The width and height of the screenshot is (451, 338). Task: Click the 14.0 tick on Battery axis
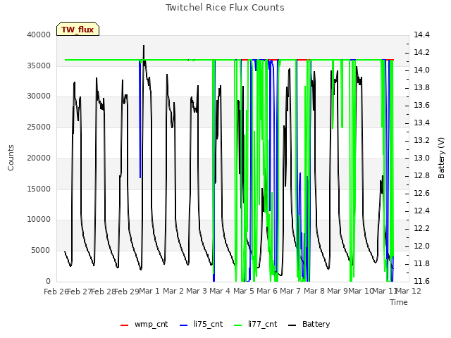[x=421, y=70]
